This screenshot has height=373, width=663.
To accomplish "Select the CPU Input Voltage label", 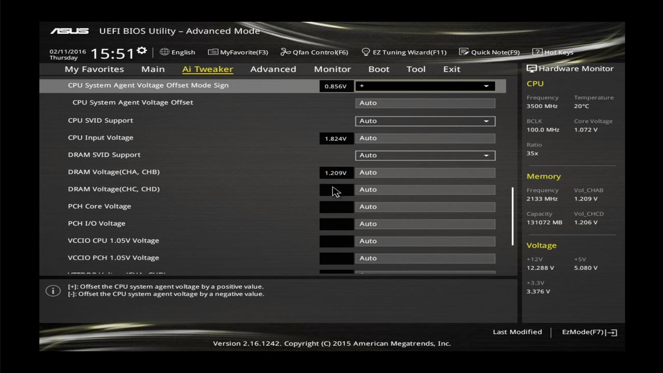I will [100, 137].
